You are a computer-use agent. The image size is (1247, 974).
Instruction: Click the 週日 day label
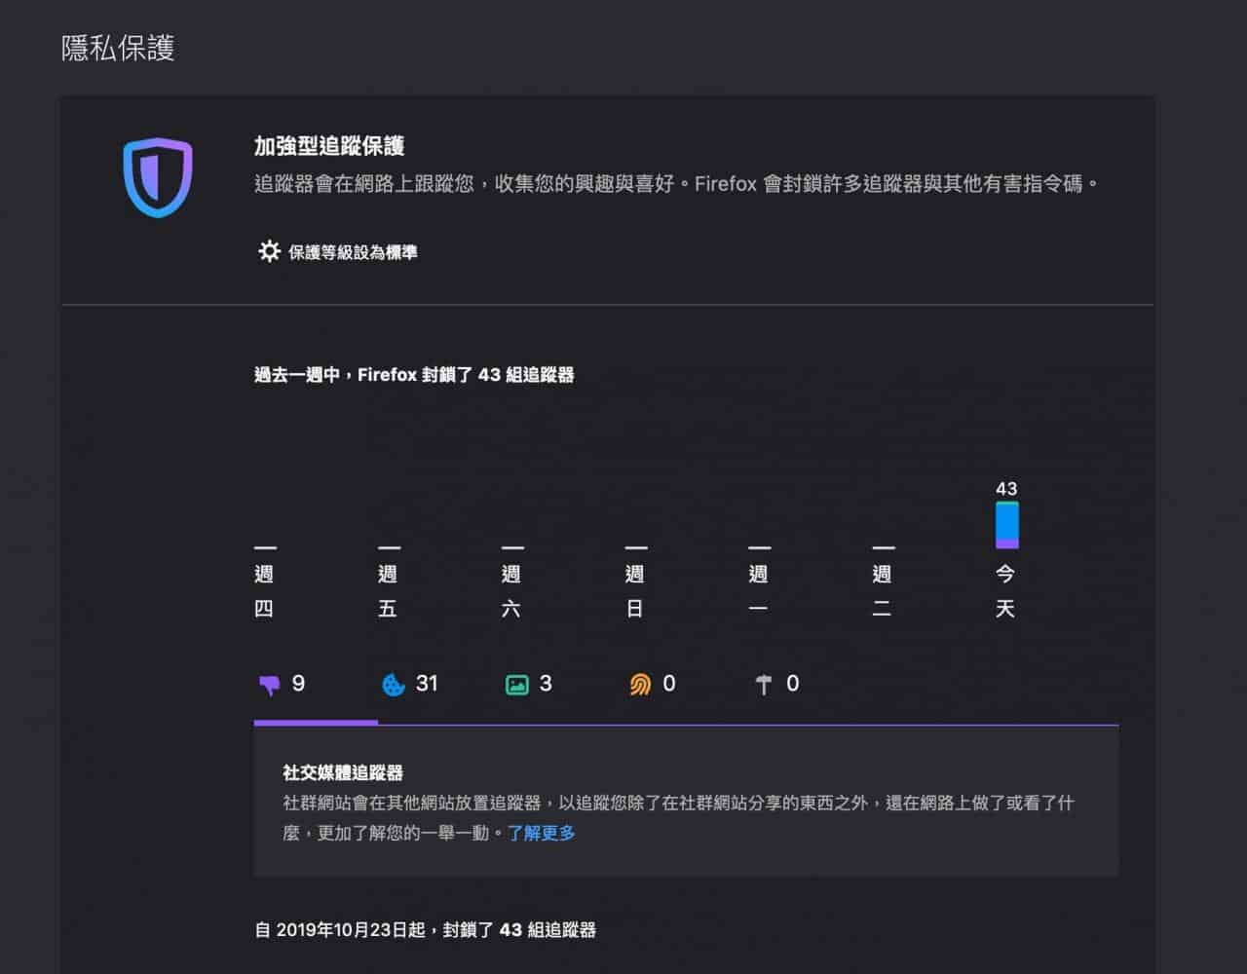click(635, 591)
